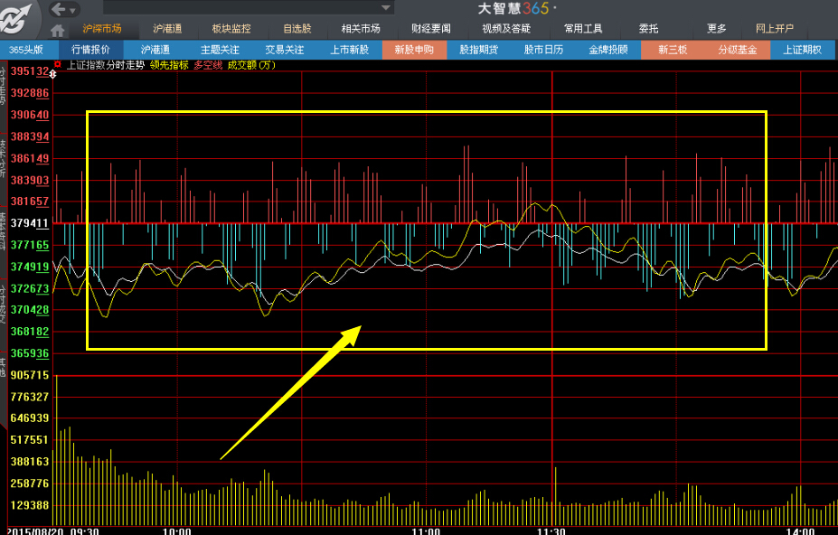
Task: Select the 板块监控 menu item
Action: 231,29
